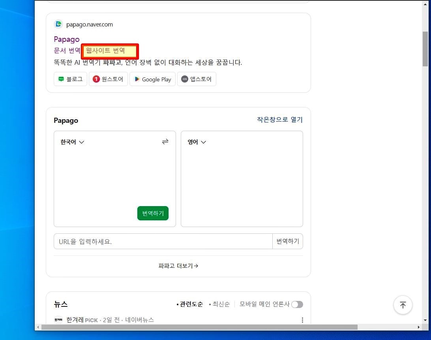Screen dimensions: 431x340
Task: Open the Google Play shortcut button
Action: click(153, 79)
